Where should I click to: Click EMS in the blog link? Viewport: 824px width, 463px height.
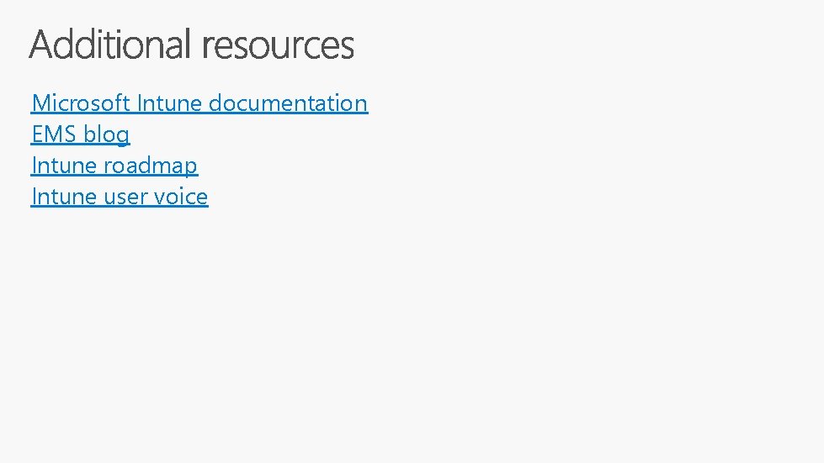point(54,134)
